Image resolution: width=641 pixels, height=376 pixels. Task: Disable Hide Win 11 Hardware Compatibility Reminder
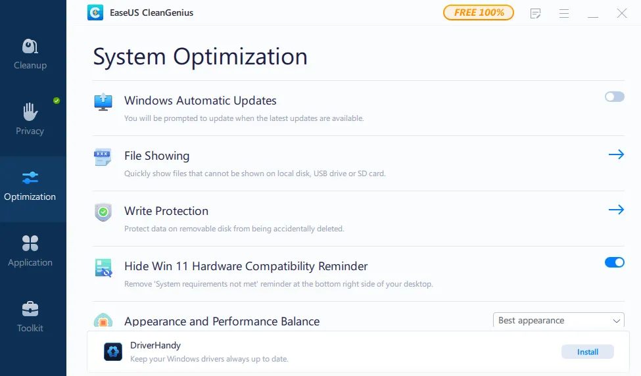[614, 262]
